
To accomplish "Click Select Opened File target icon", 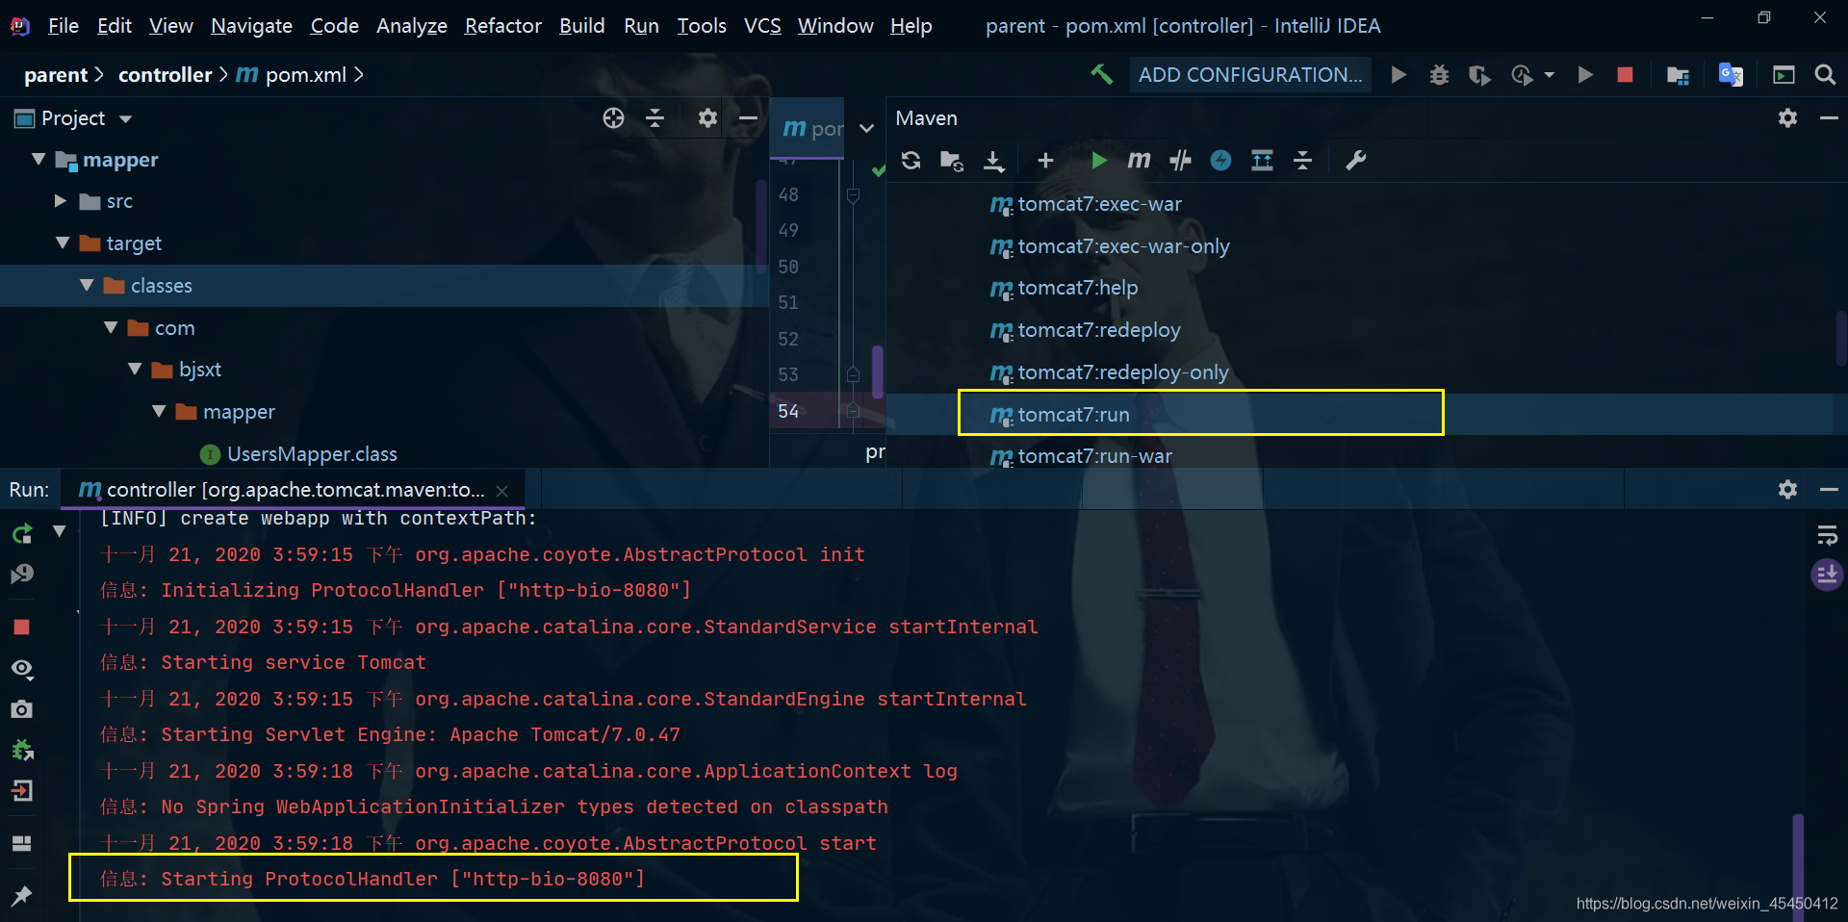I will tap(613, 118).
